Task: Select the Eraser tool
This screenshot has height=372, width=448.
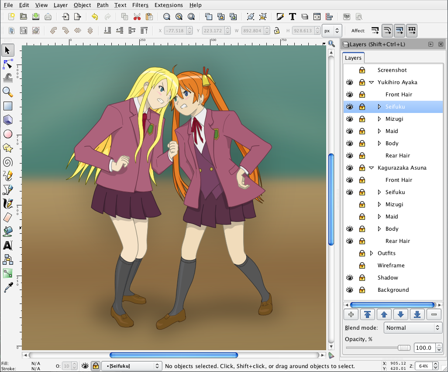Action: coord(7,218)
